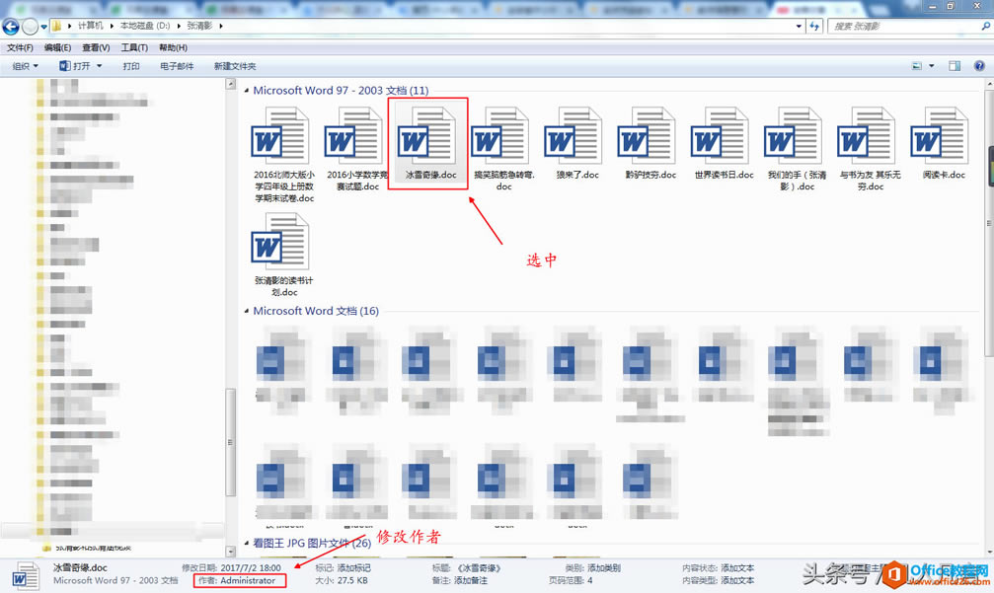The width and height of the screenshot is (994, 593).
Task: Click the 打印 toolbar button
Action: [x=131, y=66]
